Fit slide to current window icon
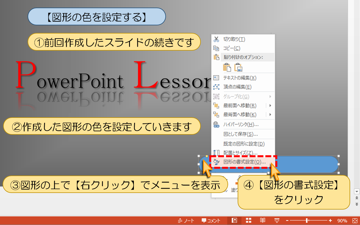This screenshot has width=360, height=225. tap(355, 221)
